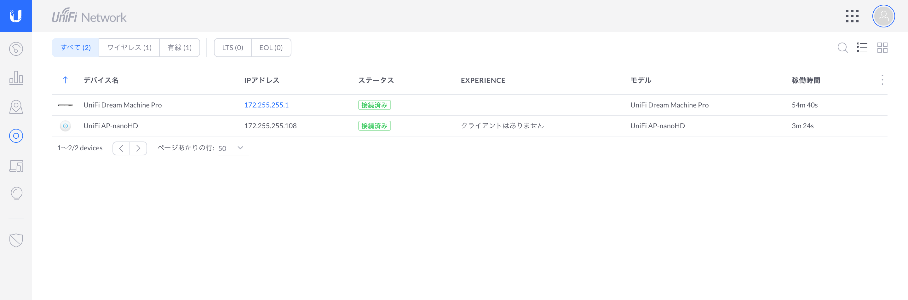Click the AP-nanoHD device thumbnail
908x300 pixels.
pos(65,126)
